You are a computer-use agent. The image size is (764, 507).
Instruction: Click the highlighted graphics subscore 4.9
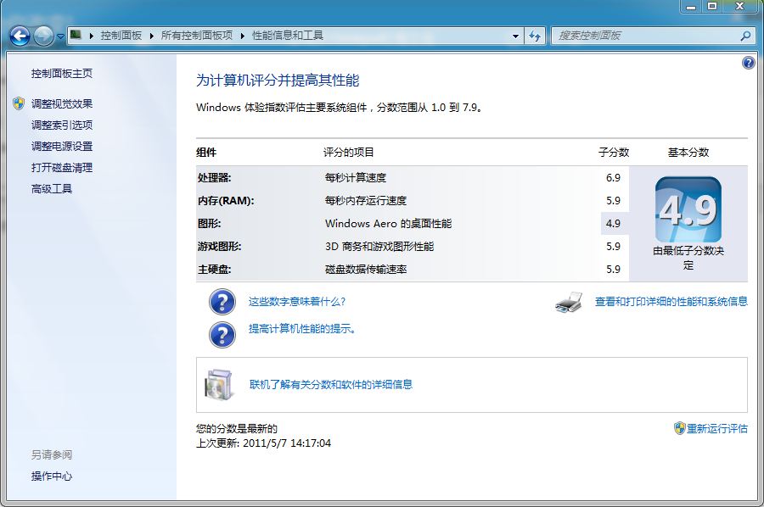click(x=614, y=223)
